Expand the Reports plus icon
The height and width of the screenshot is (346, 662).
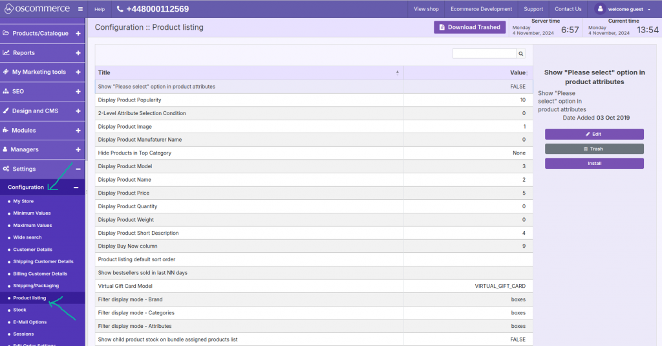(78, 53)
